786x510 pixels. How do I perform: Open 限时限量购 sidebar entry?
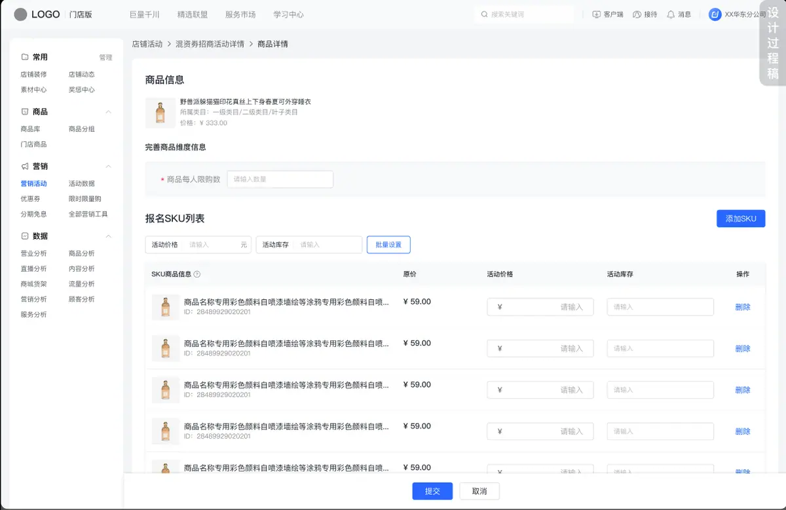click(x=85, y=198)
